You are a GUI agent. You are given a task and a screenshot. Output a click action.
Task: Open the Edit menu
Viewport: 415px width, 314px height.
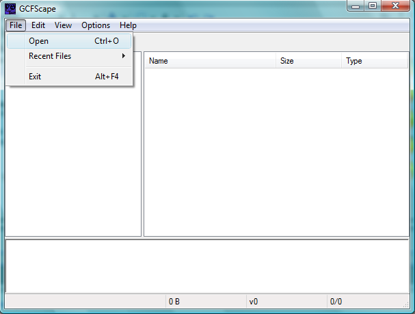click(x=38, y=25)
